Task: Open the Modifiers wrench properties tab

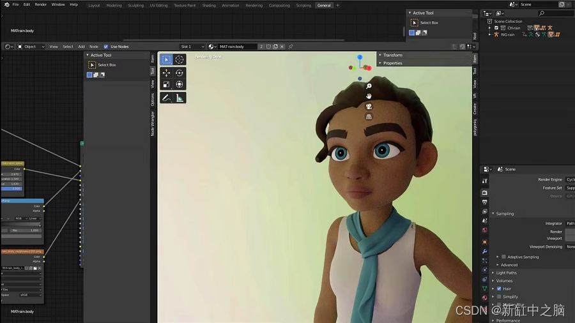Action: [484, 252]
